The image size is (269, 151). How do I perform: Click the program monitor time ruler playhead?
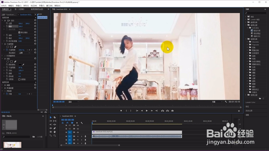[52, 105]
